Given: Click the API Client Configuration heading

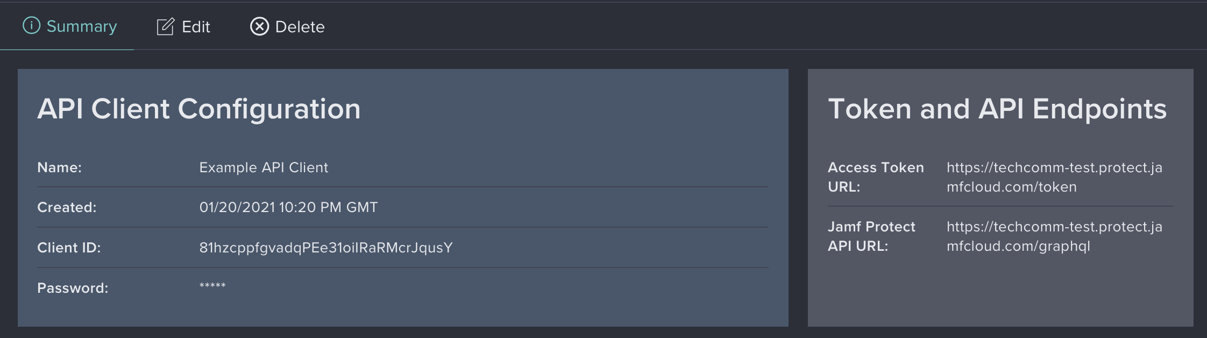Looking at the screenshot, I should coord(199,109).
